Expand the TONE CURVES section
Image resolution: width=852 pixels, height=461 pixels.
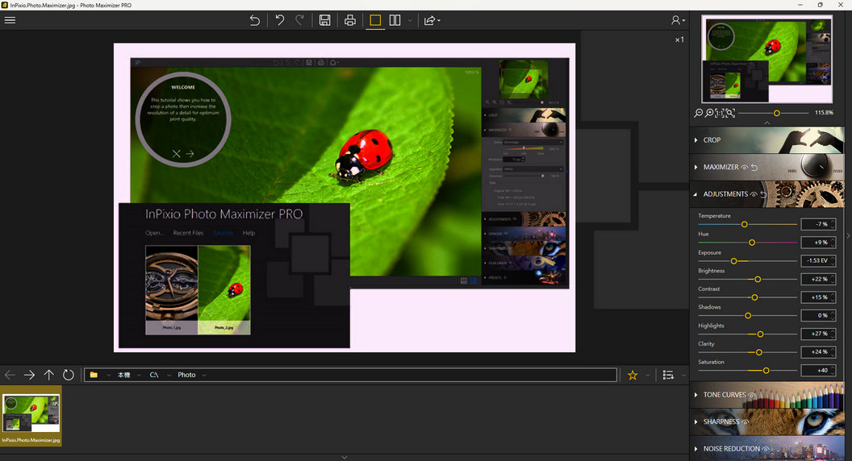click(x=696, y=395)
